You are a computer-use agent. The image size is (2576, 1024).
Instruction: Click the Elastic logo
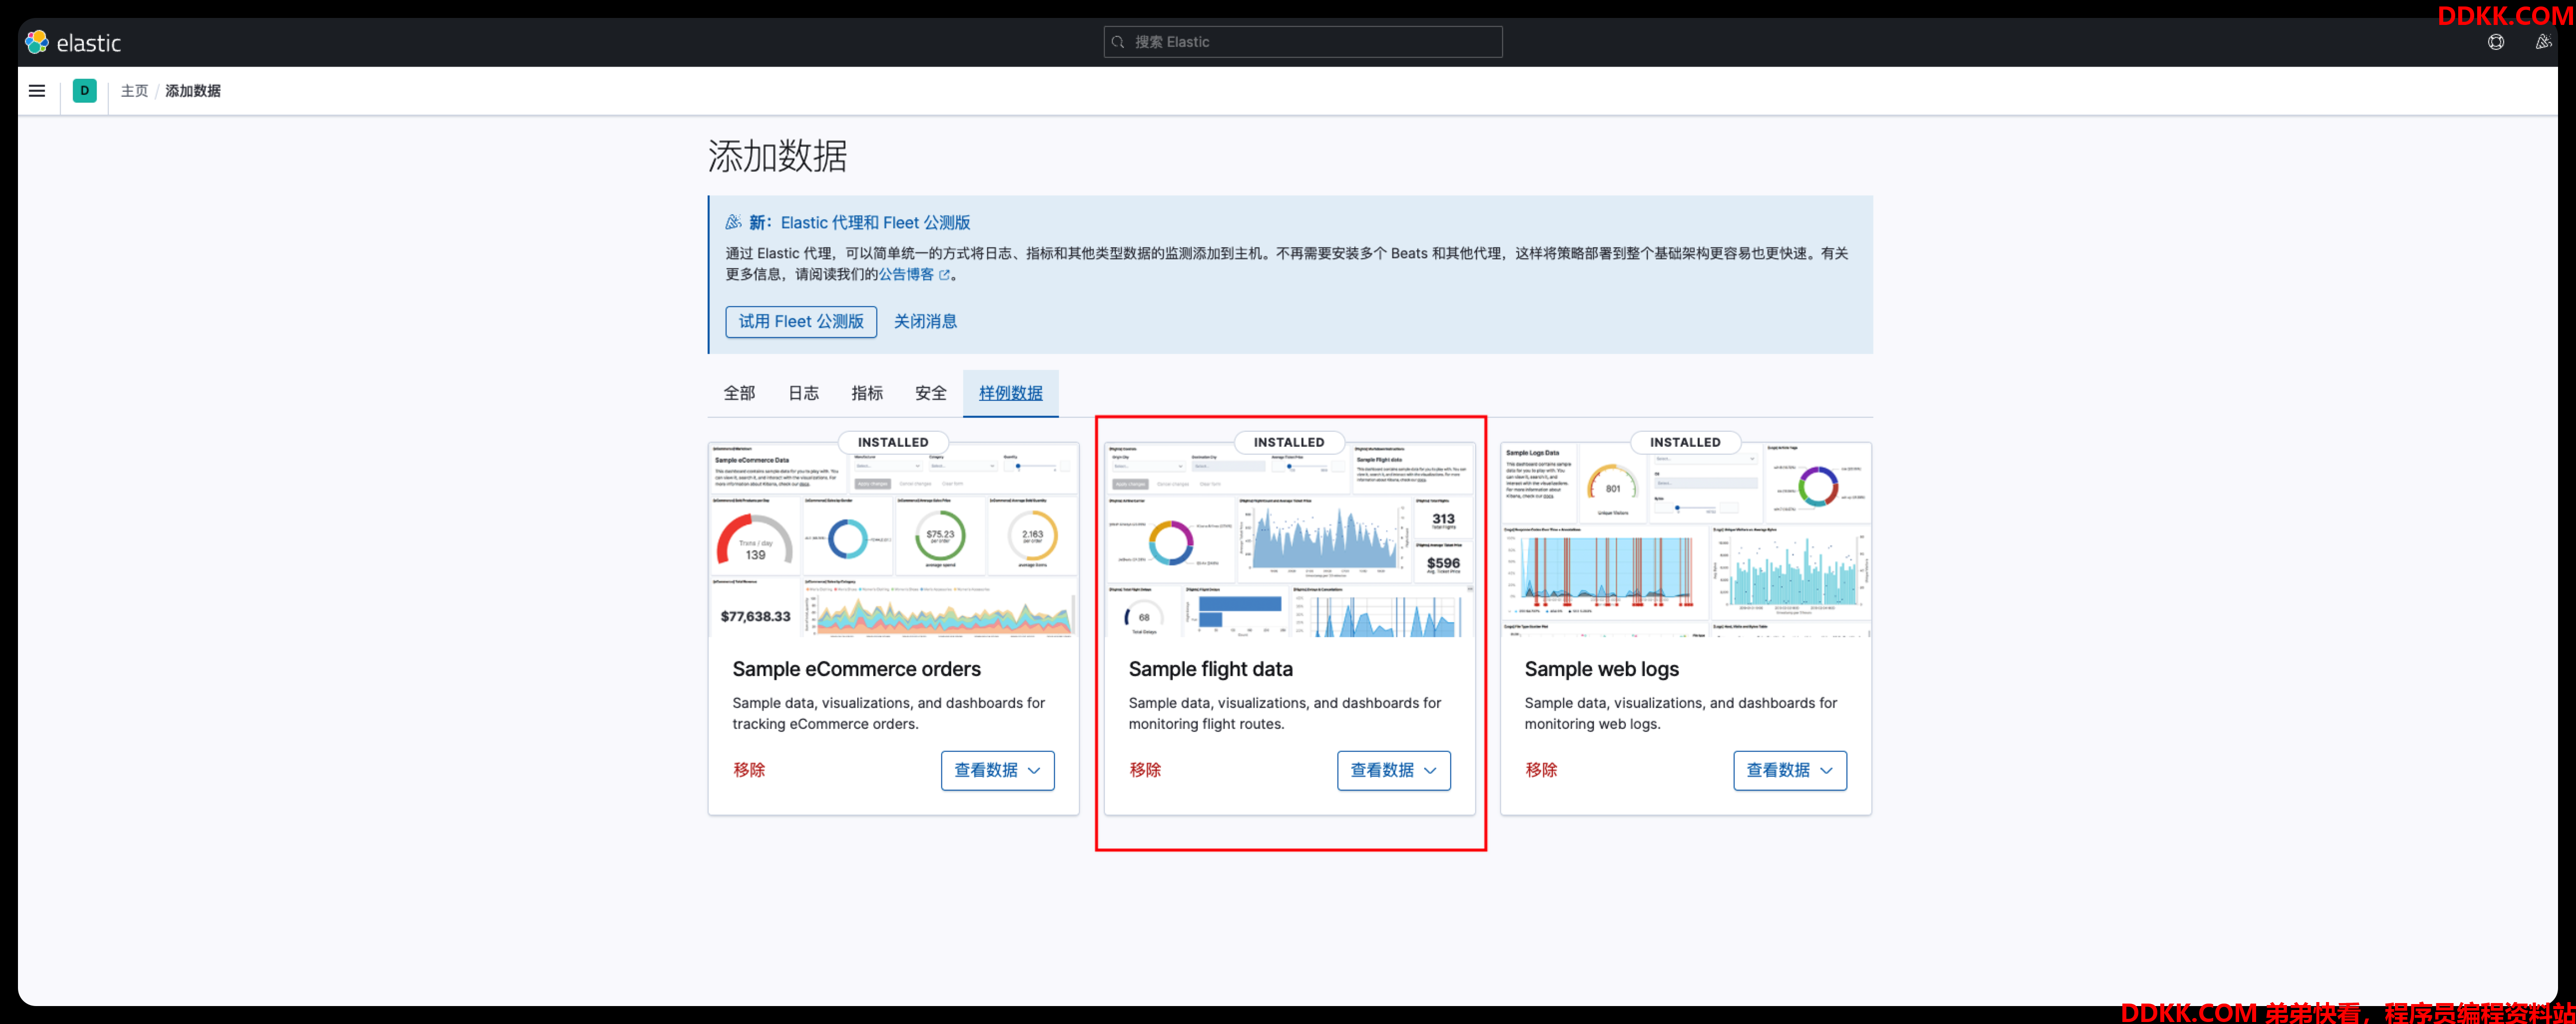pos(73,42)
